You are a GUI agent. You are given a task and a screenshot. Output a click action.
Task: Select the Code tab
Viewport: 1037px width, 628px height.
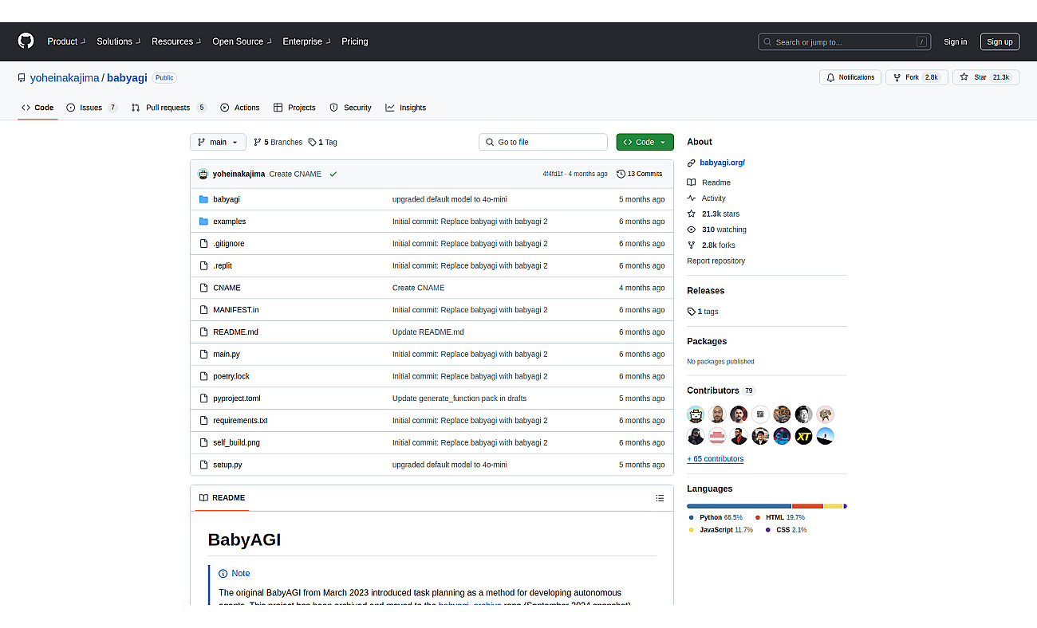[37, 108]
